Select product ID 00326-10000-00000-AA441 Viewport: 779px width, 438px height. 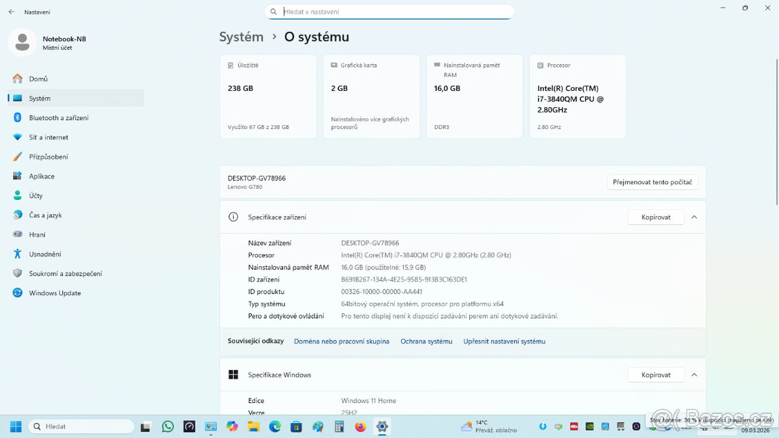click(382, 292)
